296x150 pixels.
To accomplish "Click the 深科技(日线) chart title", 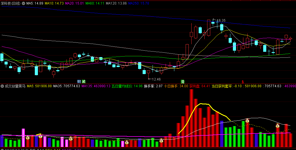I will (11, 3).
